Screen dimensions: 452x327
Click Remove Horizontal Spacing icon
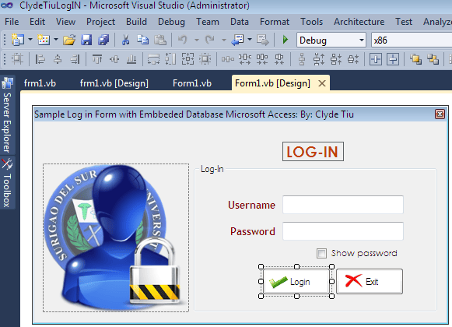click(x=279, y=59)
